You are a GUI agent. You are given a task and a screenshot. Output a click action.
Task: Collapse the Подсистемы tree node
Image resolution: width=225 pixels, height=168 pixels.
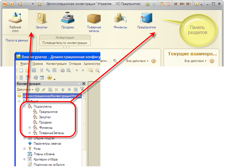click(24, 106)
